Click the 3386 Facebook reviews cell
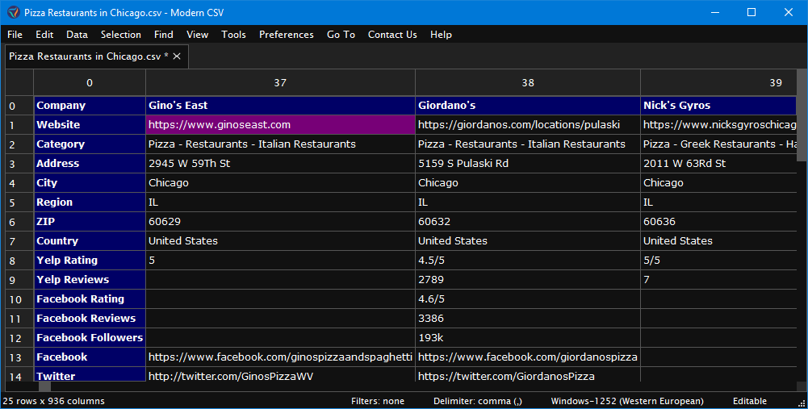 tap(528, 319)
